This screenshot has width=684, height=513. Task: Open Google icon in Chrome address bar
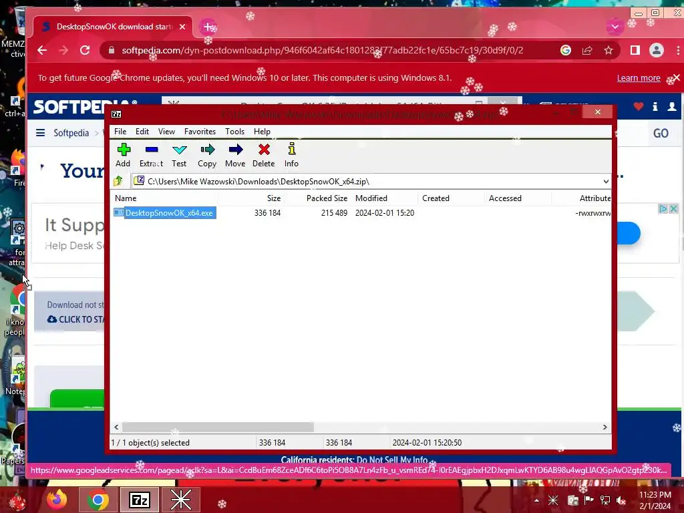coord(565,50)
